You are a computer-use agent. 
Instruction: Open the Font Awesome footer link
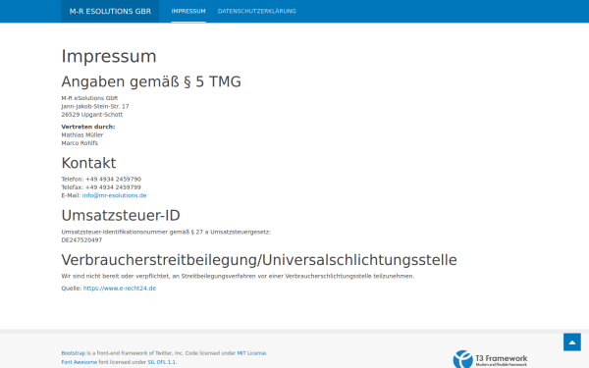(80, 362)
